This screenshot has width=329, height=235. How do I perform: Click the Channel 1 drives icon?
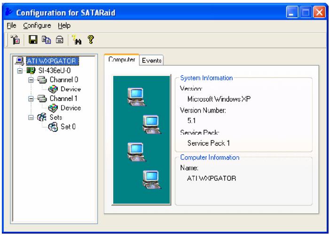(x=42, y=99)
